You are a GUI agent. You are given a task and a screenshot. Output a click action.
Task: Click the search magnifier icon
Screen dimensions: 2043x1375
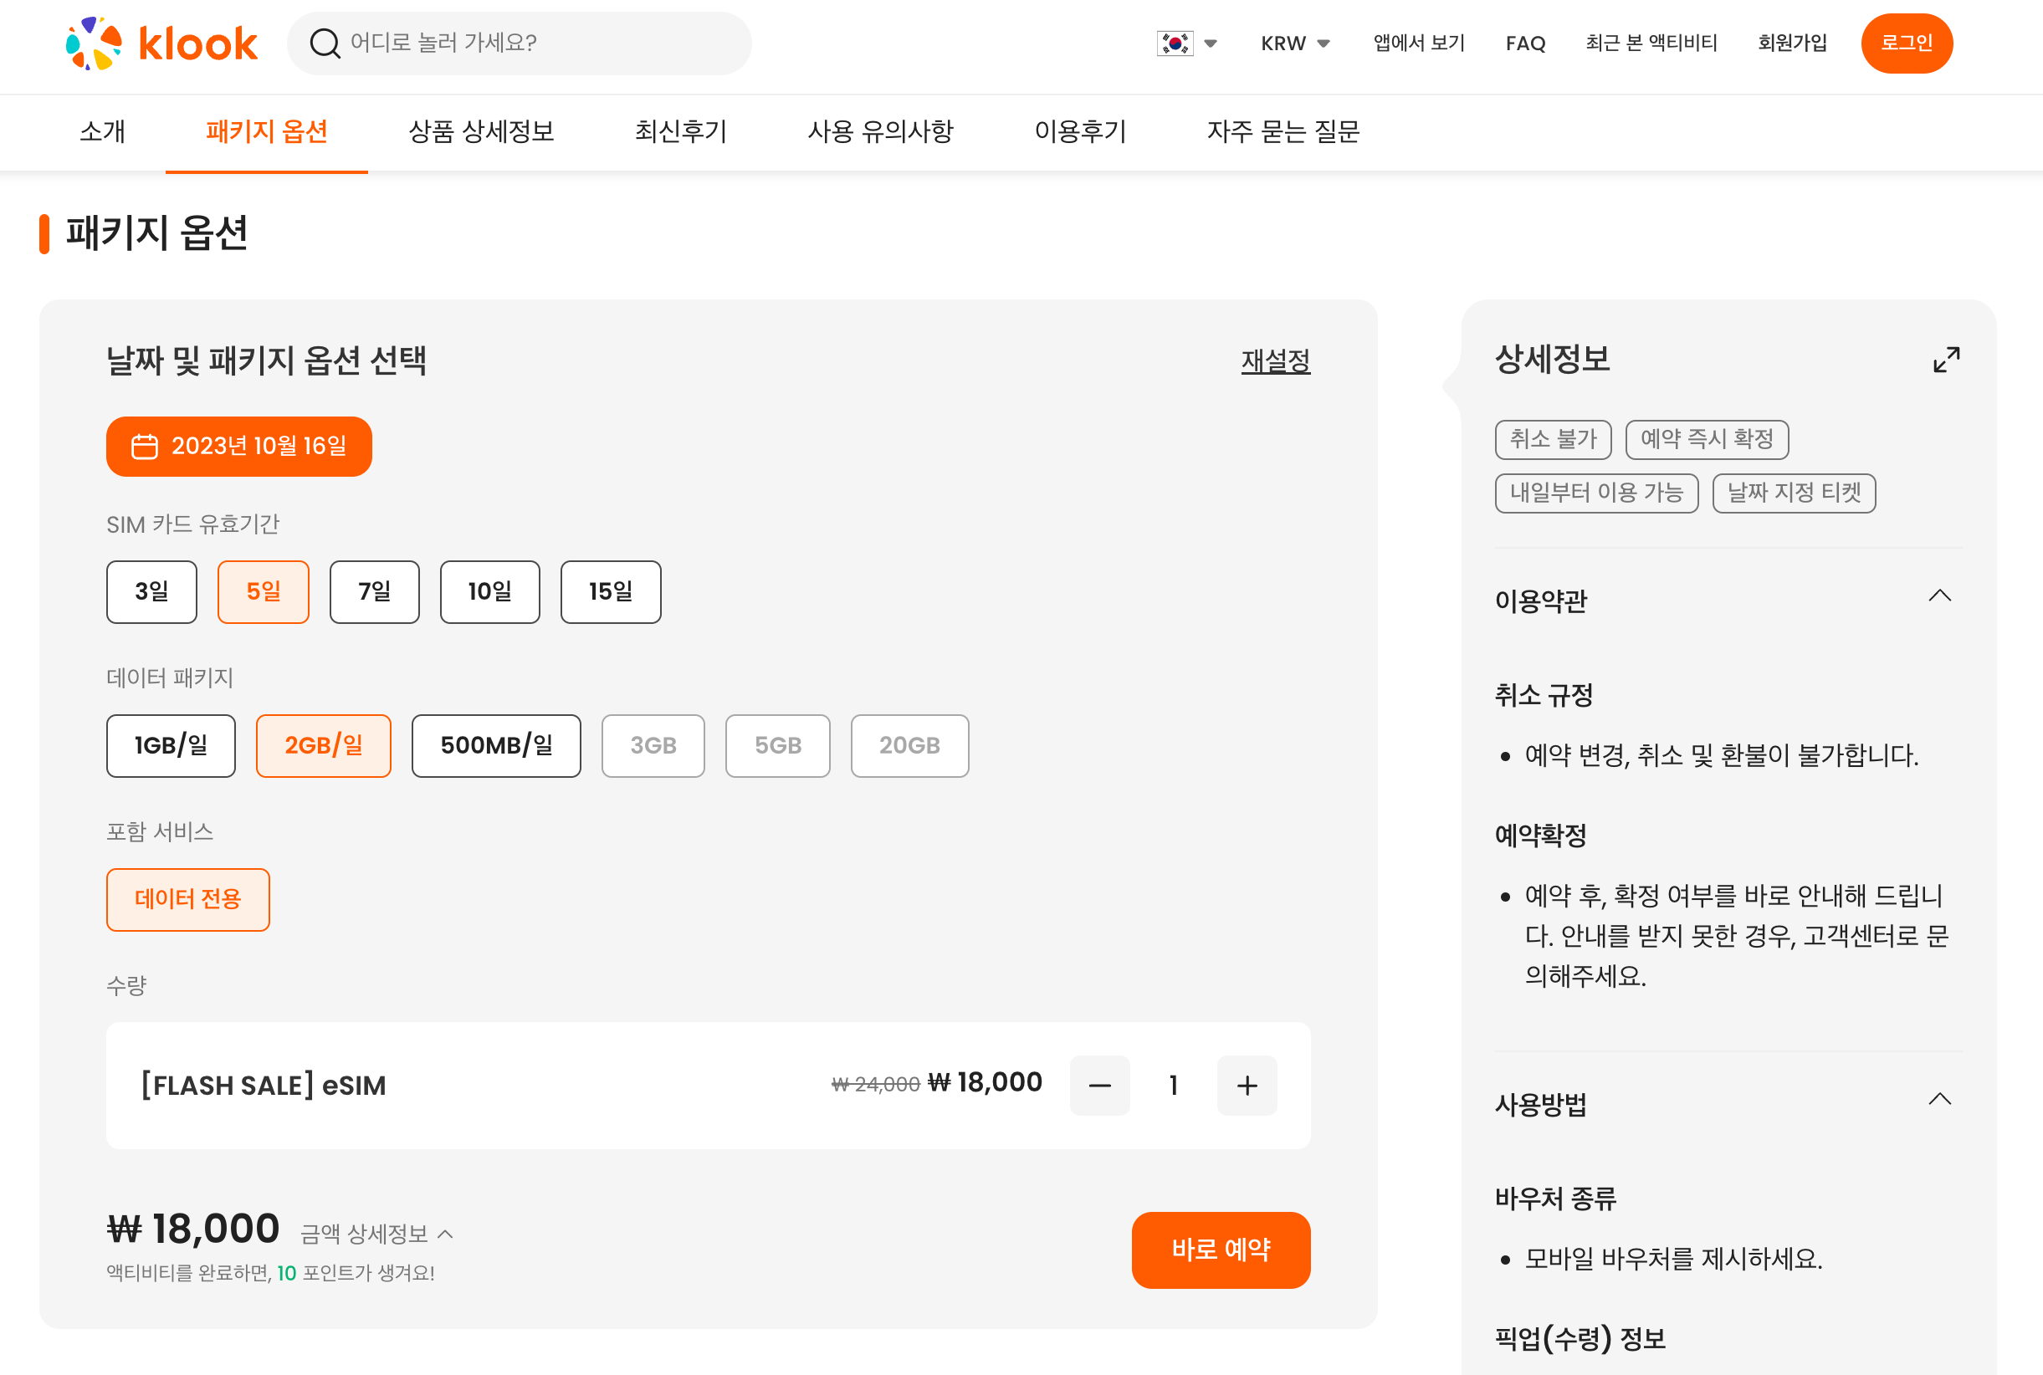(x=325, y=43)
